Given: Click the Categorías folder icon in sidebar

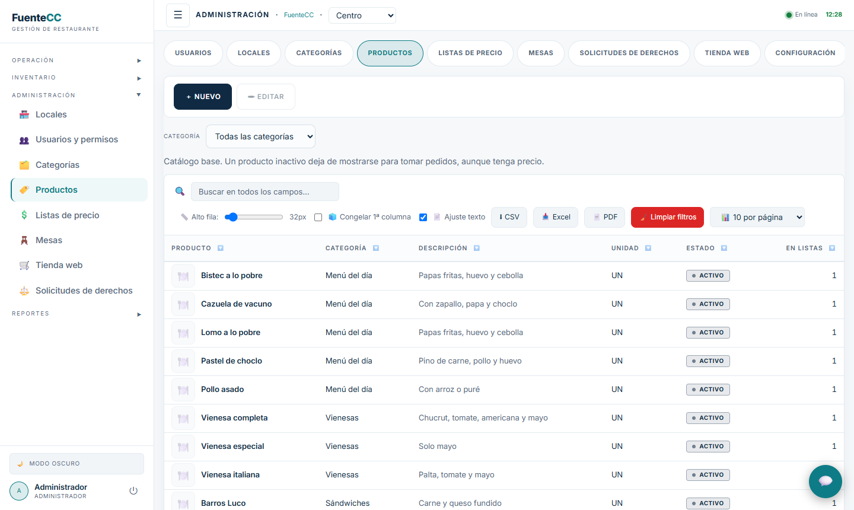Looking at the screenshot, I should tap(24, 165).
